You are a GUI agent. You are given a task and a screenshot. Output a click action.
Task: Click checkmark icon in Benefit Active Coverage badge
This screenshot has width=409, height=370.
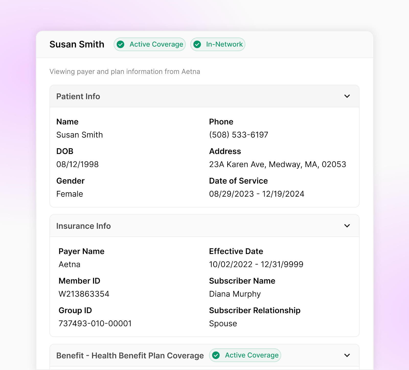(216, 355)
